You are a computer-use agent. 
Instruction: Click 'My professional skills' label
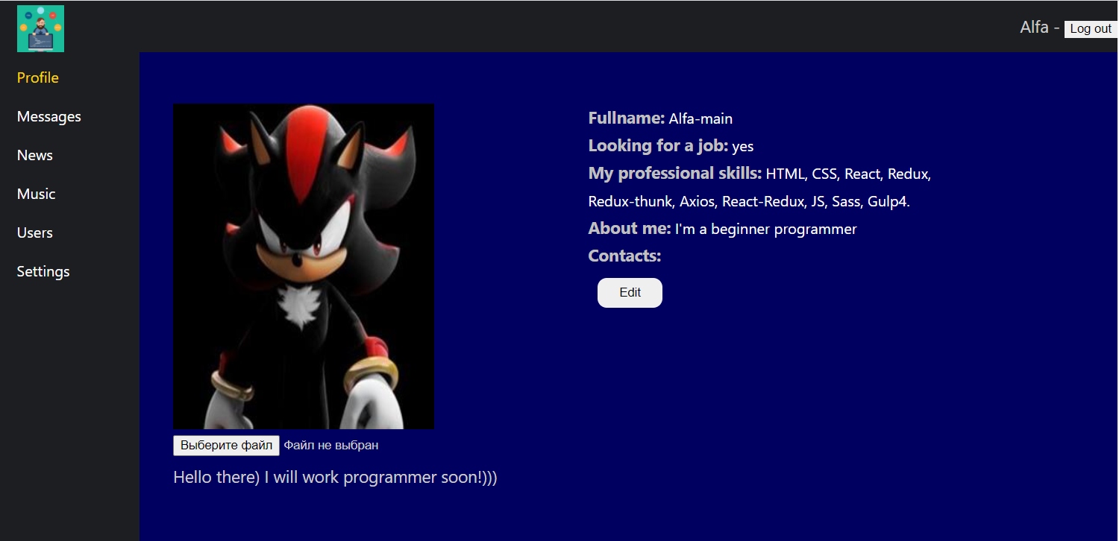point(675,173)
